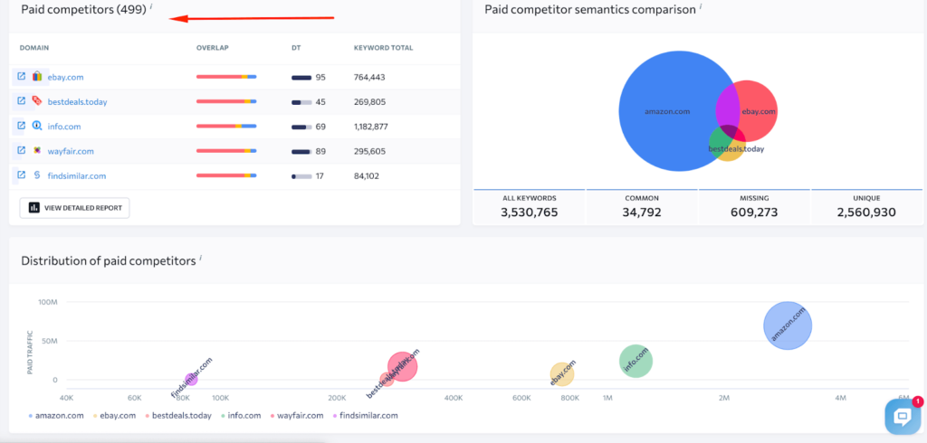Screen dimensions: 927x443
Task: Open the live chat widget
Action: coord(903,417)
